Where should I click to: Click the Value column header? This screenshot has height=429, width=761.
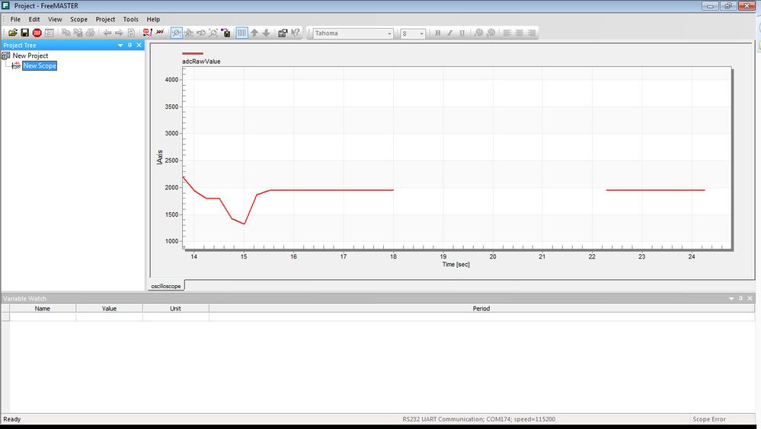point(109,308)
